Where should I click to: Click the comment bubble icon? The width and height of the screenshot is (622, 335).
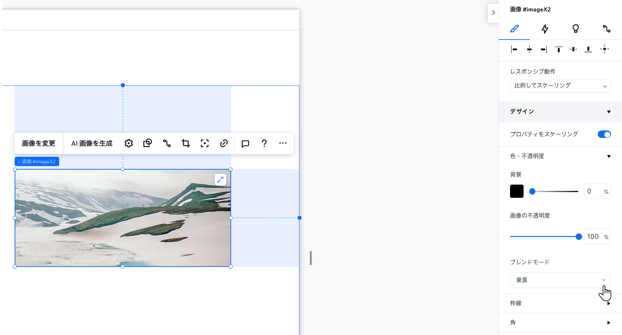(x=245, y=143)
